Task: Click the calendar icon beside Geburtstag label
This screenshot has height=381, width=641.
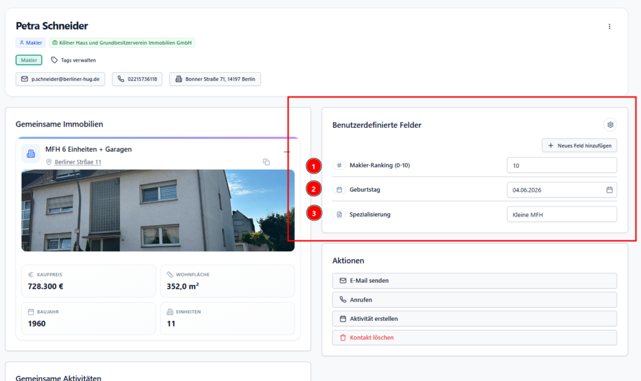Action: click(x=339, y=188)
